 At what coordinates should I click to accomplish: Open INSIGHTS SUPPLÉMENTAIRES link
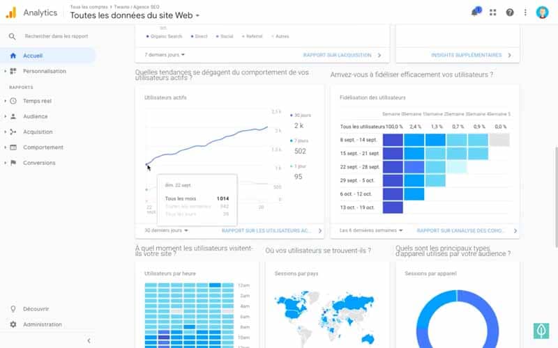pos(466,55)
